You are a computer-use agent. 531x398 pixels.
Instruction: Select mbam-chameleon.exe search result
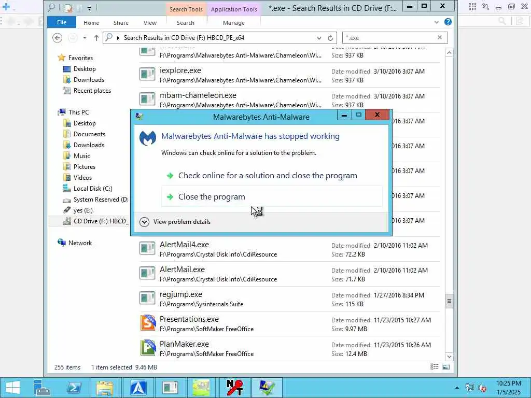coord(289,100)
